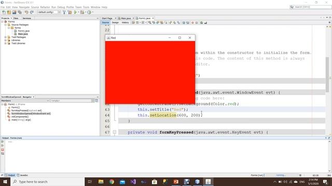Open the Start Page editor tab

coord(107,19)
